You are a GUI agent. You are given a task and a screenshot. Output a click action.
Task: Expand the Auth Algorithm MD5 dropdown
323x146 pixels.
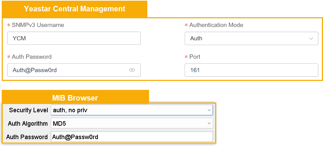click(x=128, y=123)
